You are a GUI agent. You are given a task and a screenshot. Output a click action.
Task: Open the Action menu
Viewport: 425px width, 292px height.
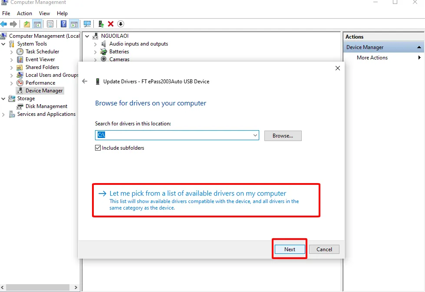tap(24, 13)
